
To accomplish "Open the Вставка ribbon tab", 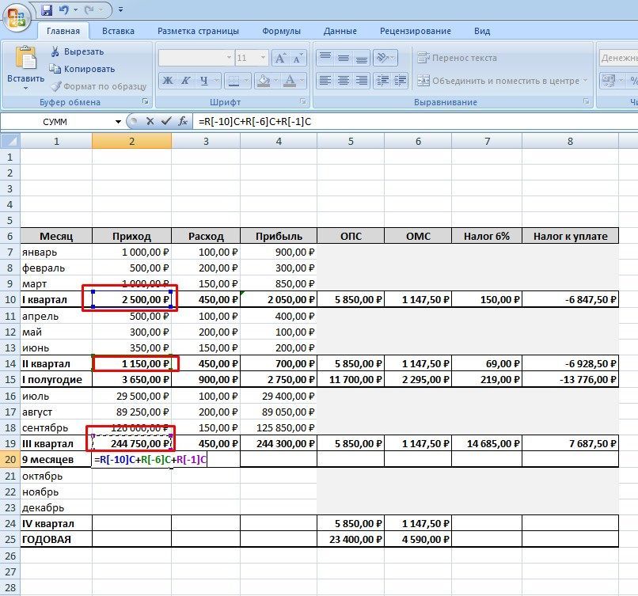I will coord(118,31).
